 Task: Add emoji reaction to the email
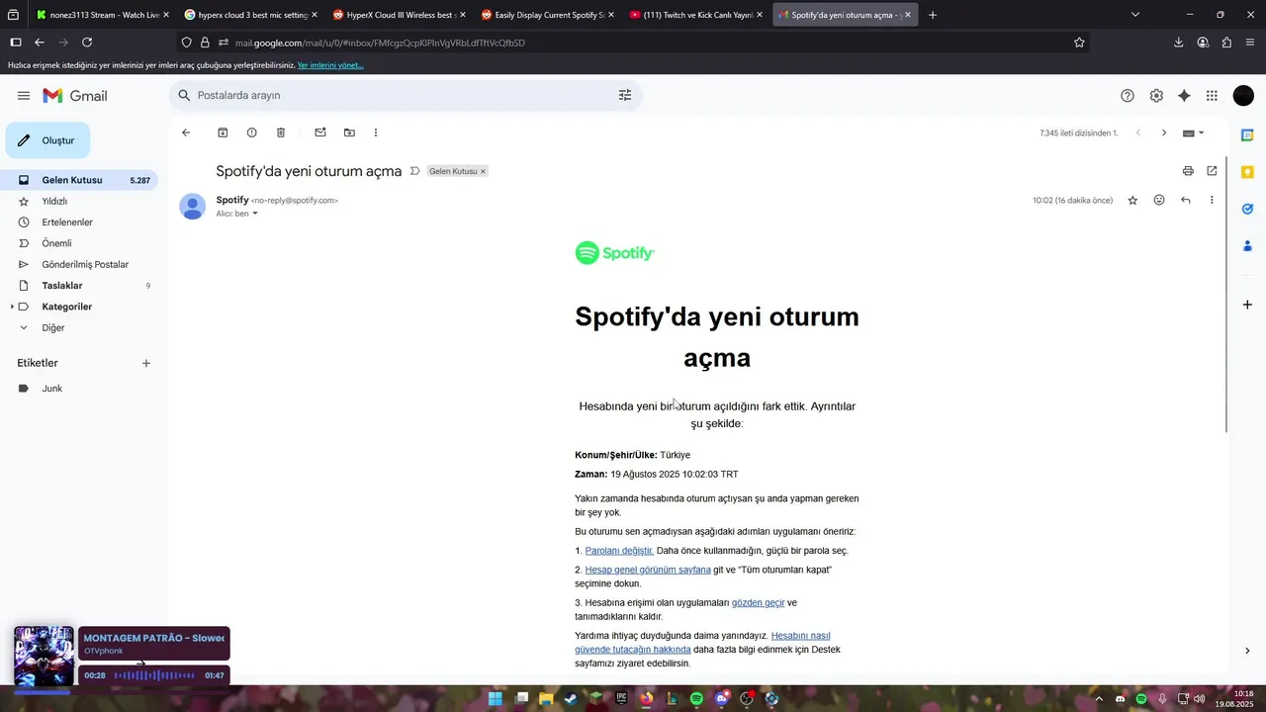click(x=1159, y=200)
